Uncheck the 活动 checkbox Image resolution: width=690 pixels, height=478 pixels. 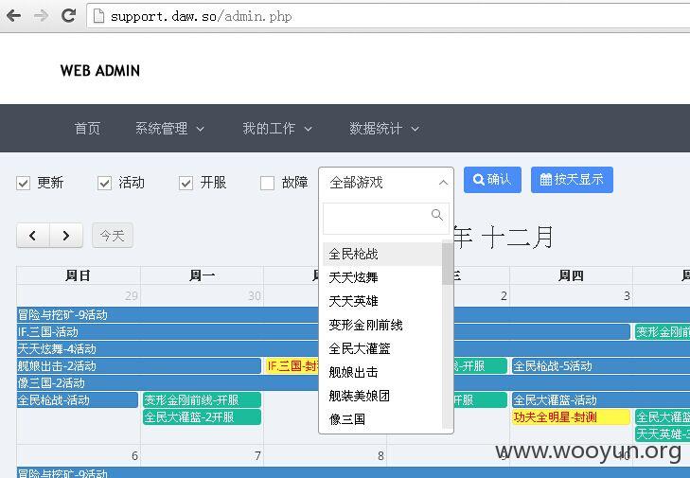coord(105,183)
